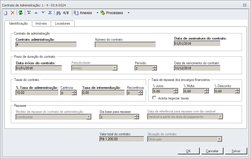The image size is (251, 159).
Task: Delete record with red X icon
Action: point(13,13)
